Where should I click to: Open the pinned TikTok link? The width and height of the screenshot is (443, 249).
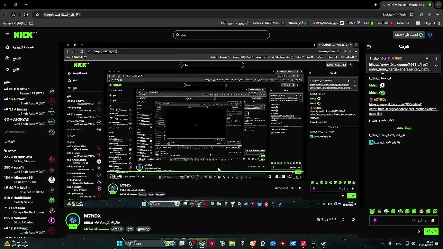tap(400, 67)
